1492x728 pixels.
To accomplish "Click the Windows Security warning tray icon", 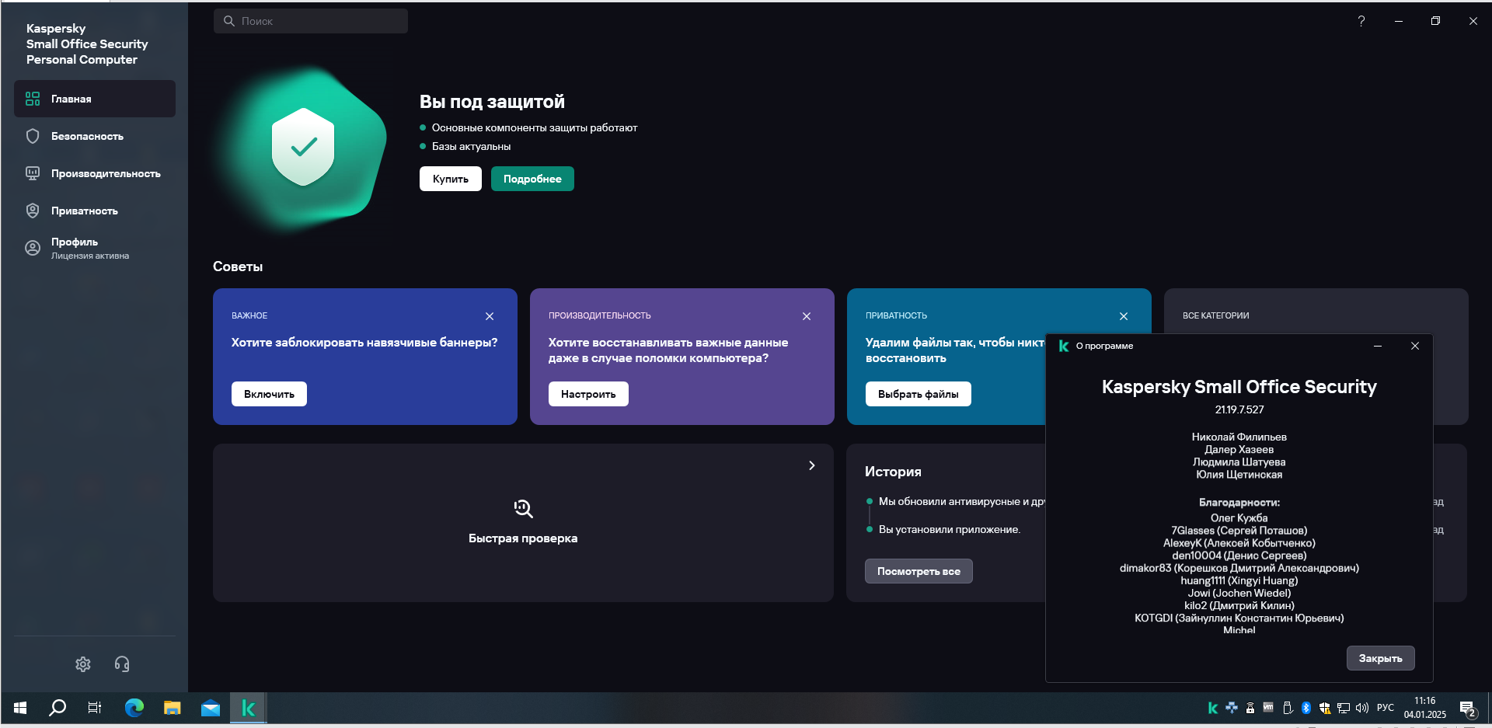I will [1325, 708].
